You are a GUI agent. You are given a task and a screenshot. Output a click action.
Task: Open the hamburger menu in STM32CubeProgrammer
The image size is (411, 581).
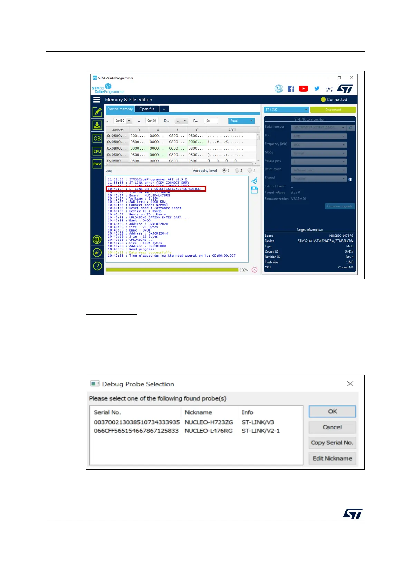[97, 99]
